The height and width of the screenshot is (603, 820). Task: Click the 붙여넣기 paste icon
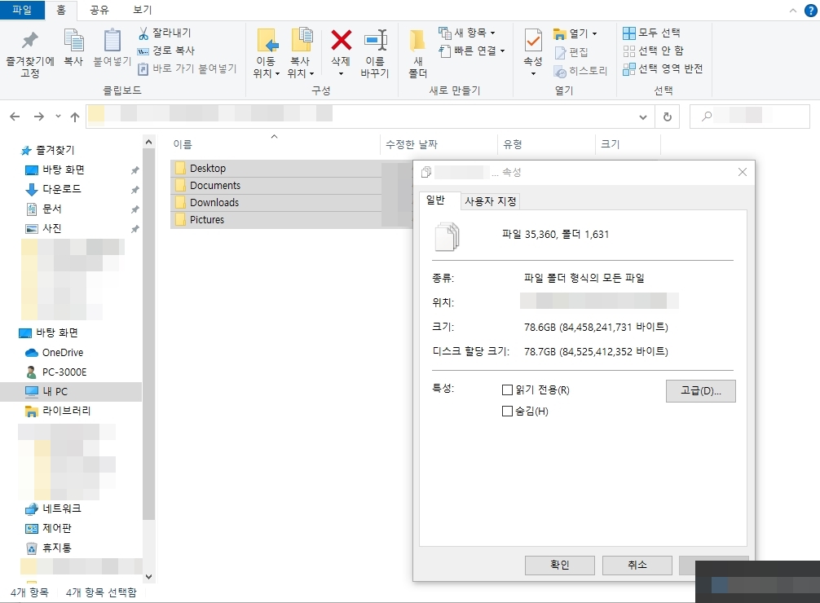coord(112,47)
